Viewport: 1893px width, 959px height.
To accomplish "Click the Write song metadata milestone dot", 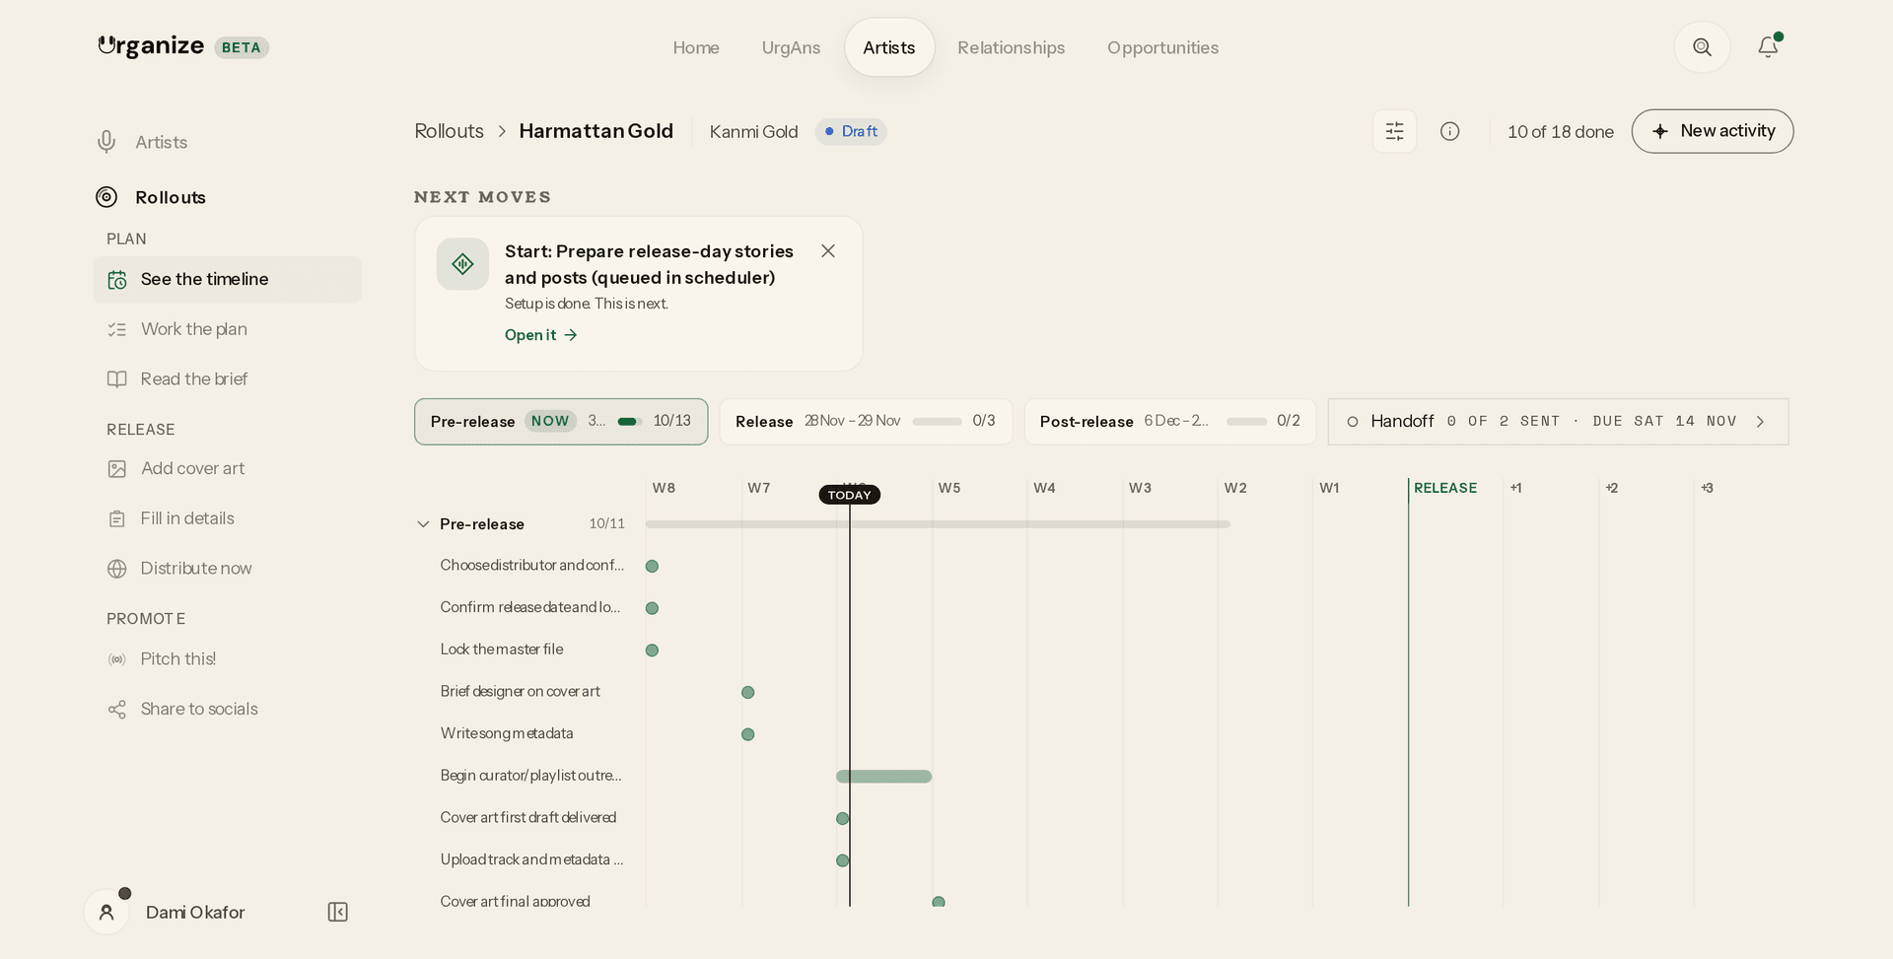I will [747, 734].
